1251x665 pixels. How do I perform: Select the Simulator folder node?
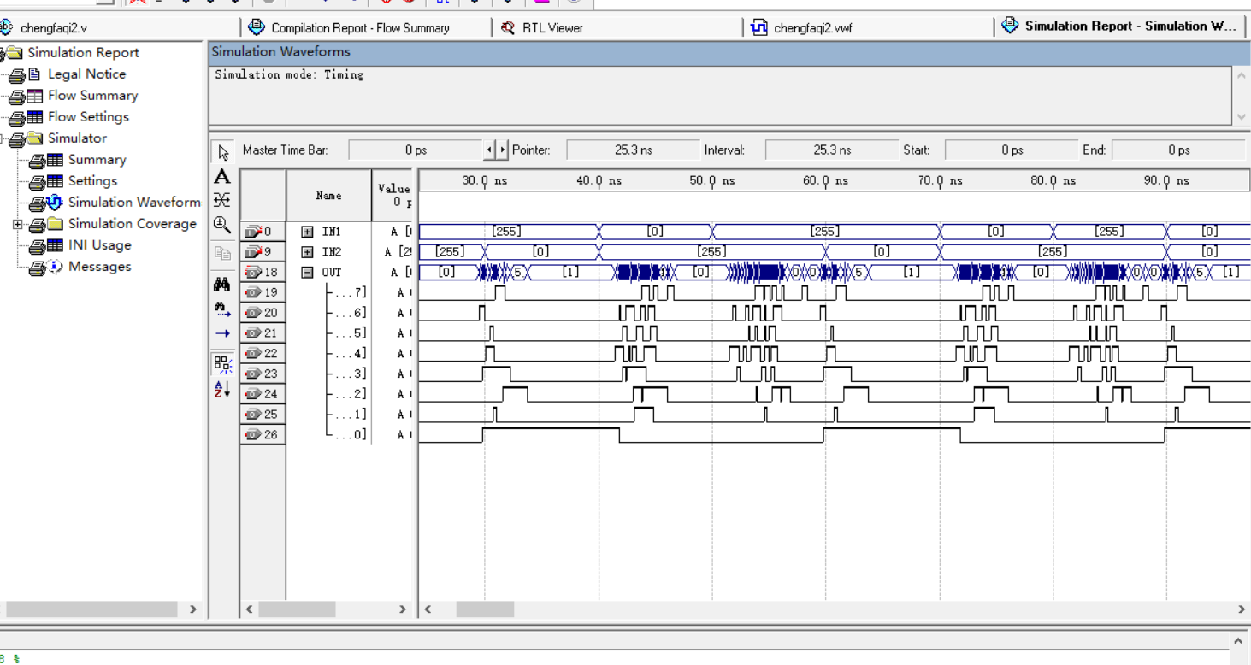click(77, 138)
